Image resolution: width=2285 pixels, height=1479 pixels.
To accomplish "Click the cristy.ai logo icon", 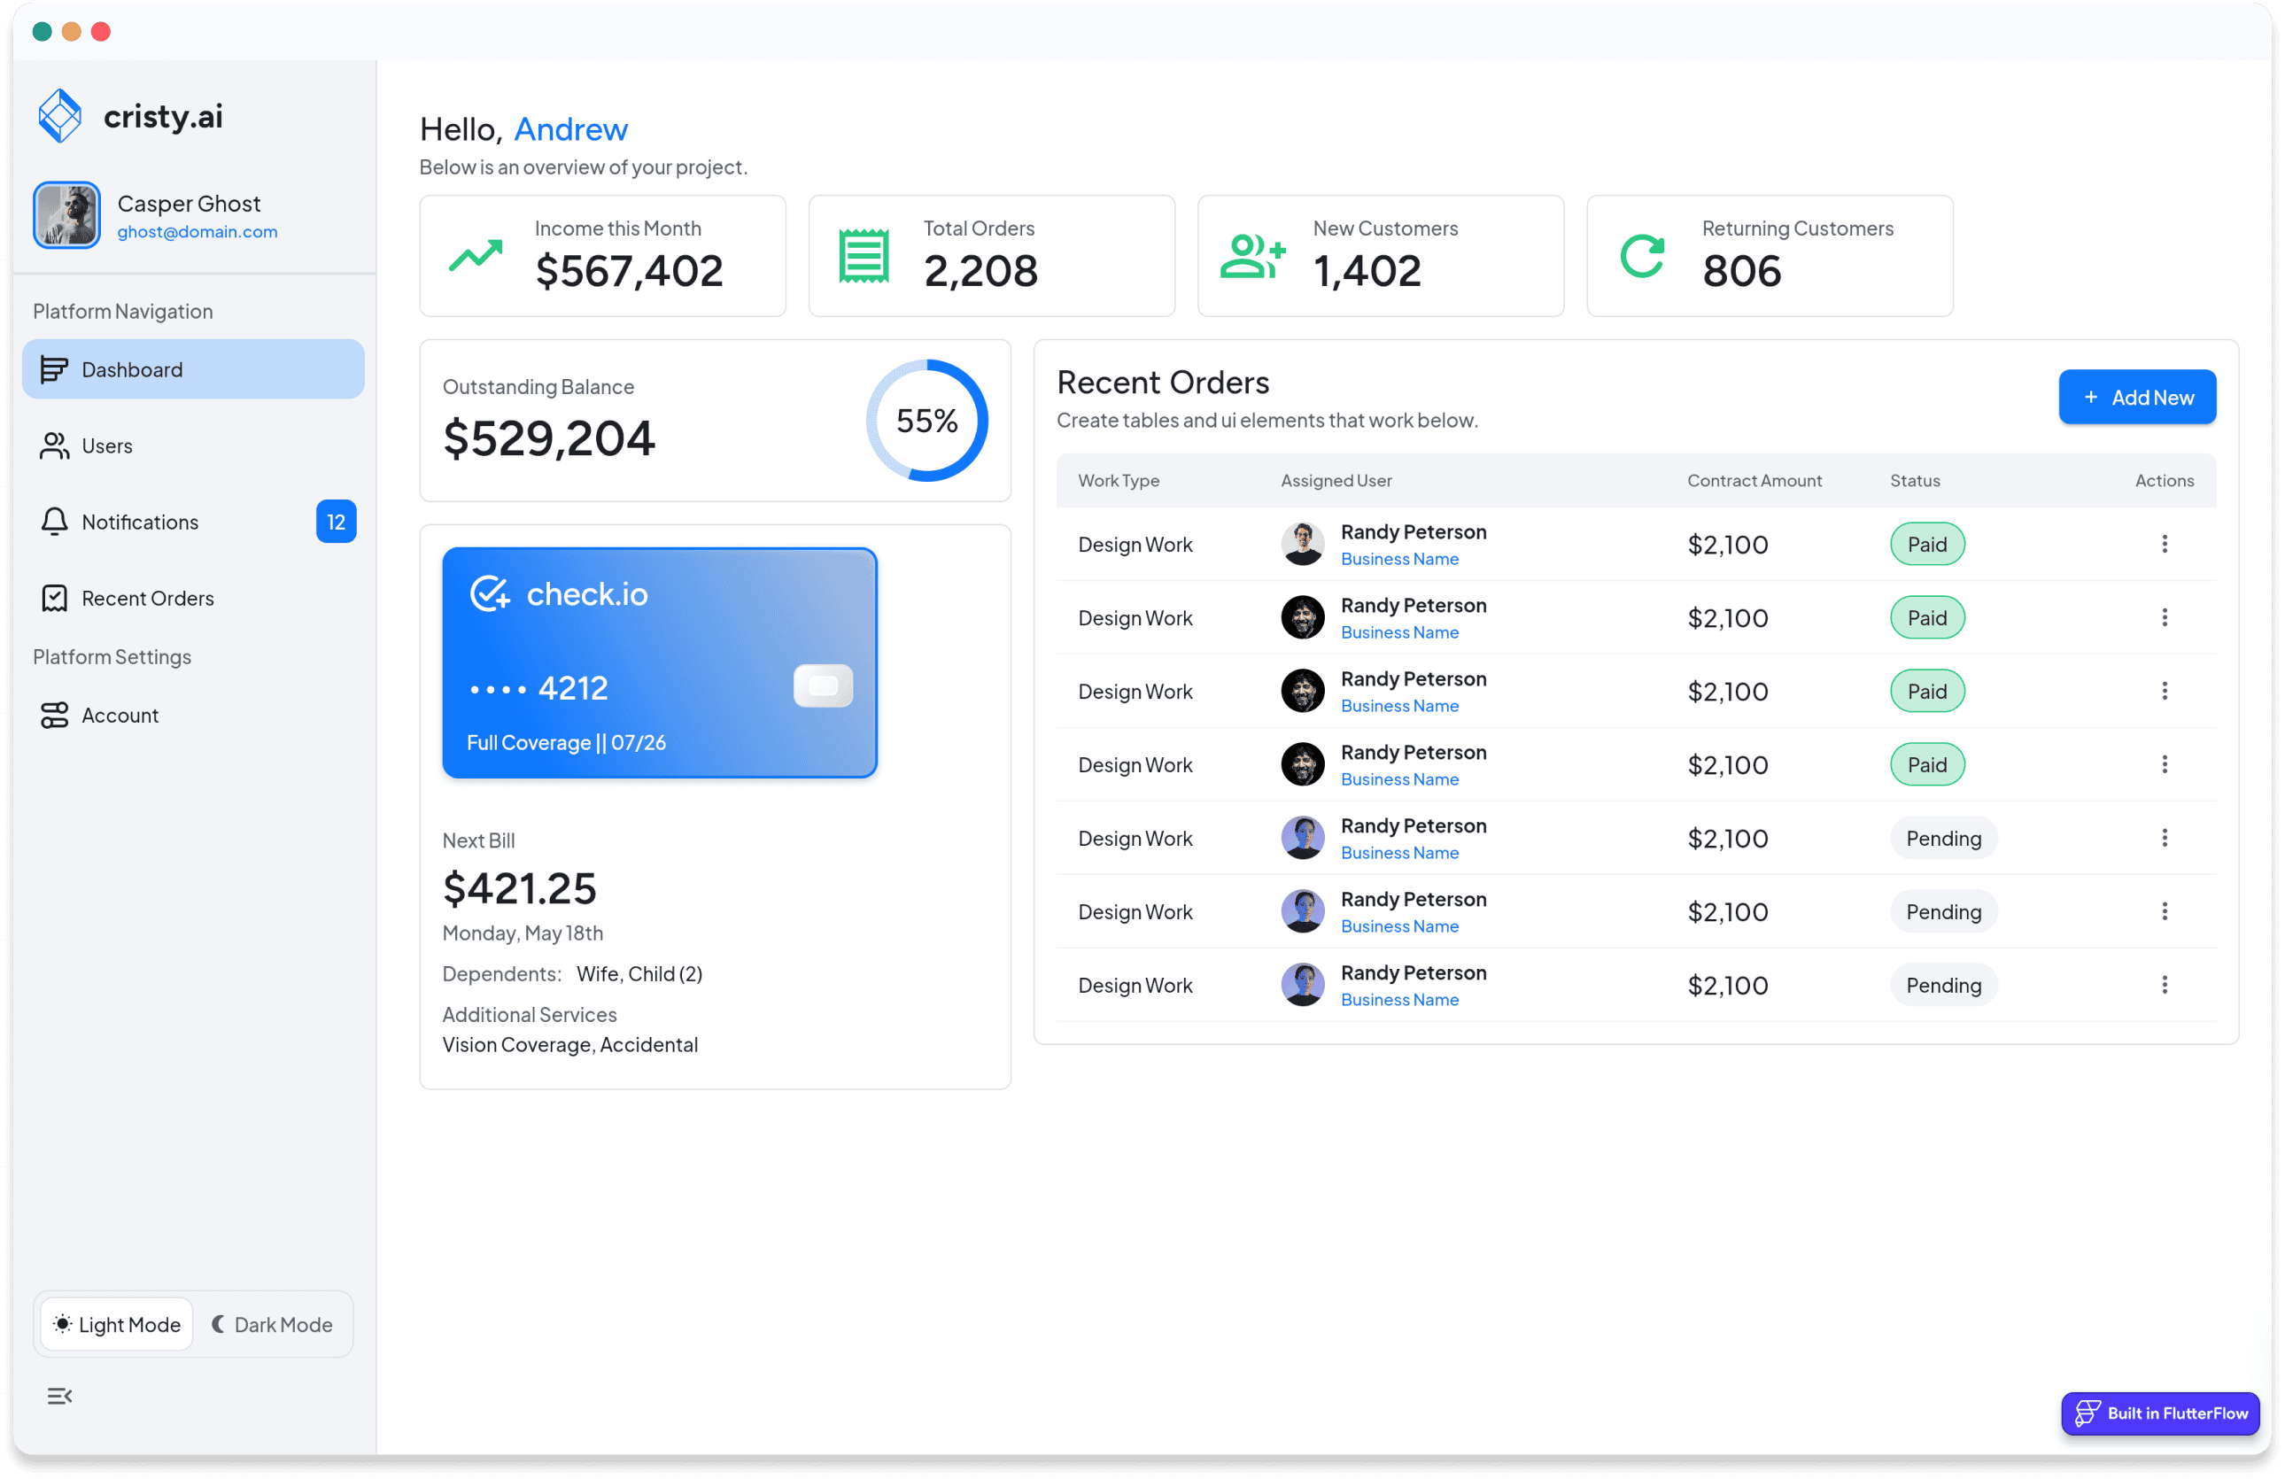I will click(59, 115).
